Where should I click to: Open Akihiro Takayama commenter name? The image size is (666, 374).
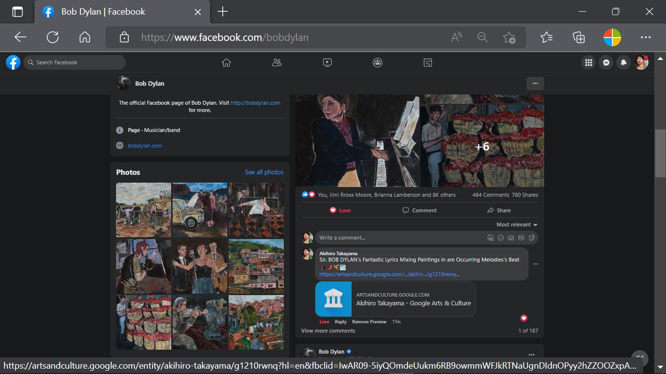tap(338, 254)
